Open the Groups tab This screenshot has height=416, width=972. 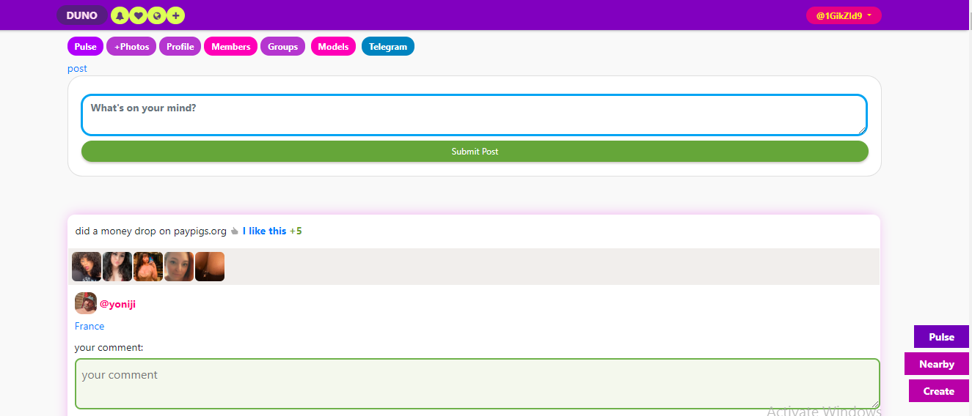click(x=282, y=47)
